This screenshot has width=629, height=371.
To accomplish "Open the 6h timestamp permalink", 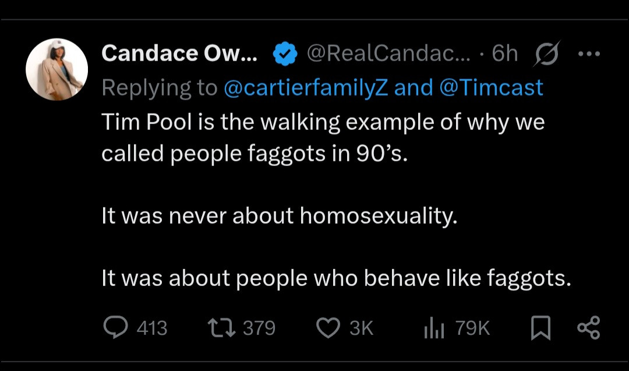I will 505,54.
